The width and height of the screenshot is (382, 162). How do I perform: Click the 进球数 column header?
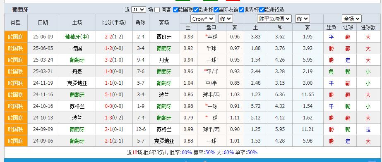(x=368, y=28)
